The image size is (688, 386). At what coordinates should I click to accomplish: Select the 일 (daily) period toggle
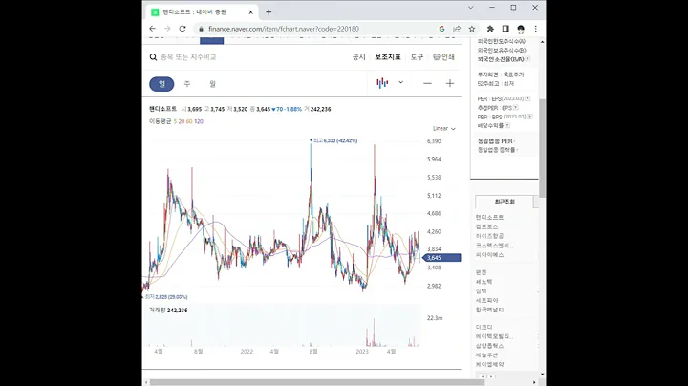click(161, 84)
